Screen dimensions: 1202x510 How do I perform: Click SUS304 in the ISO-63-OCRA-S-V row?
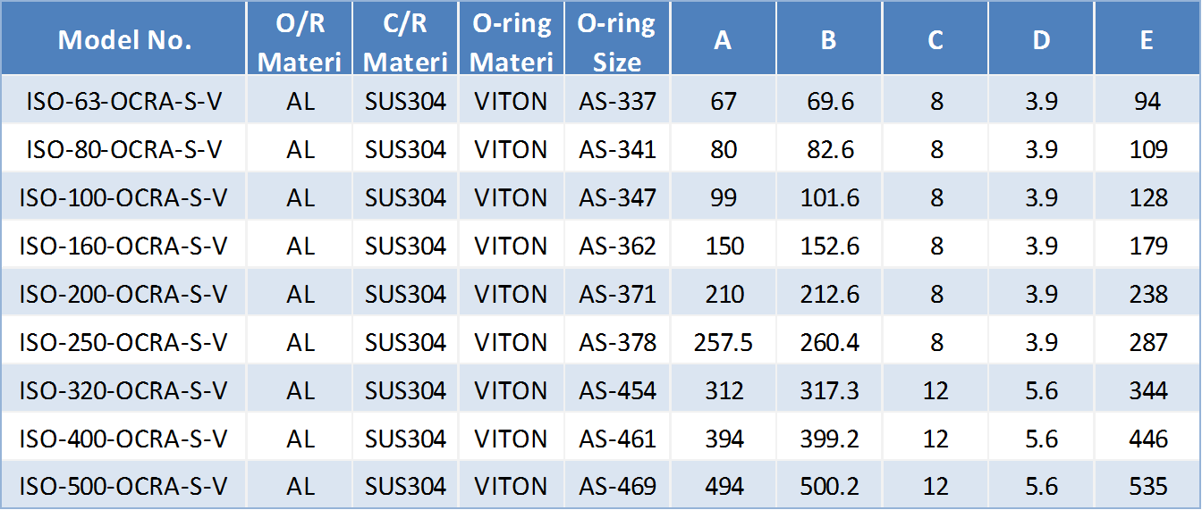pyautogui.click(x=405, y=100)
